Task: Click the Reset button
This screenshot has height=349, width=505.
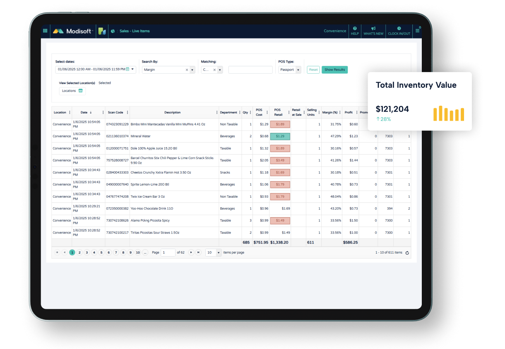Action: coord(313,70)
